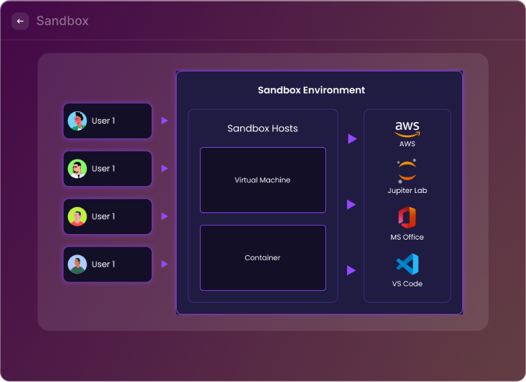Select the Container box
The width and height of the screenshot is (526, 382).
(262, 258)
